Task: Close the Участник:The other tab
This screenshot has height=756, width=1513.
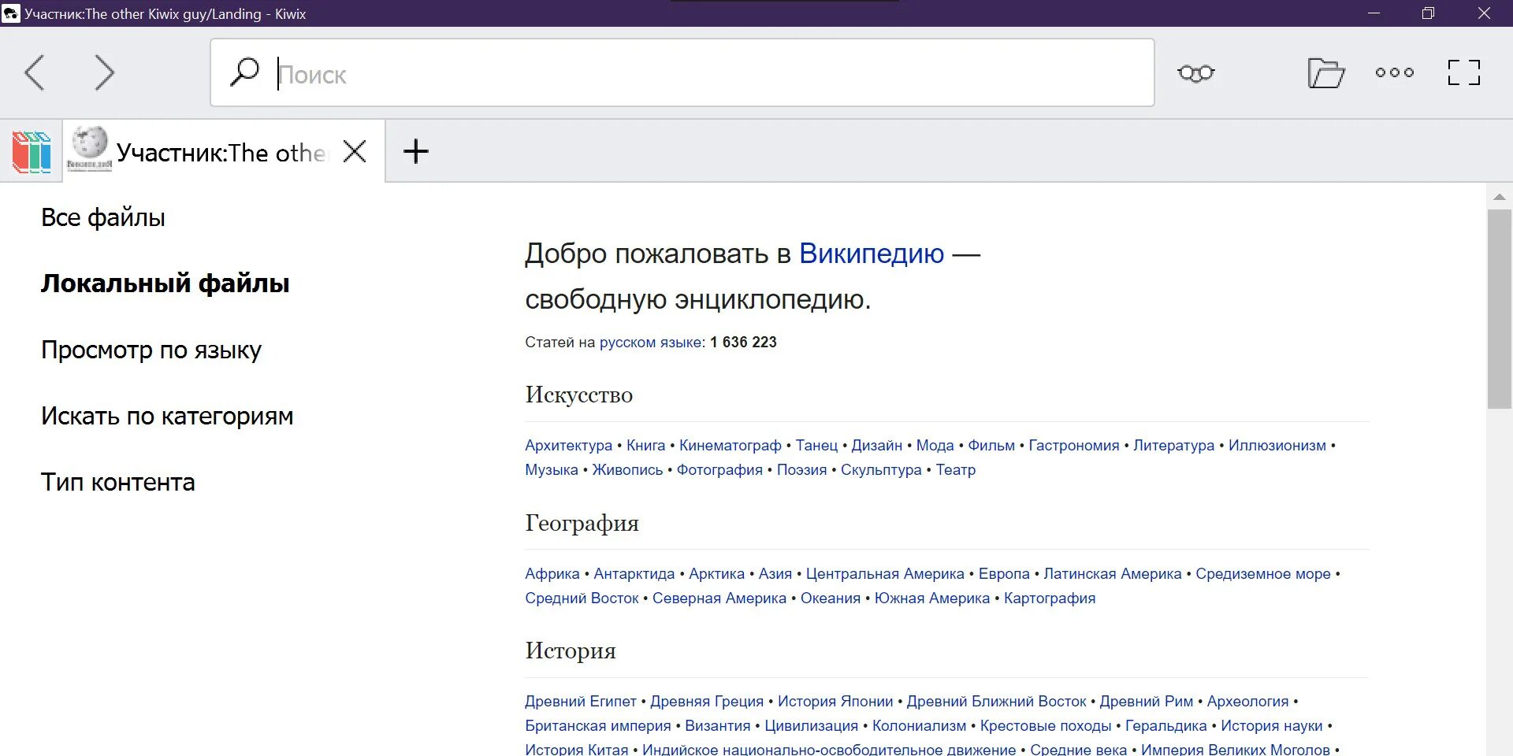Action: 355,151
